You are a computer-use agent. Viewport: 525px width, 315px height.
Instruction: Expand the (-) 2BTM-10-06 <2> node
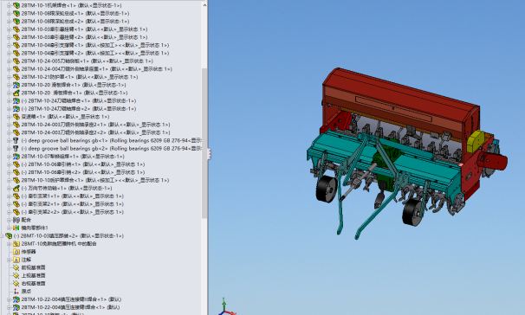9,172
